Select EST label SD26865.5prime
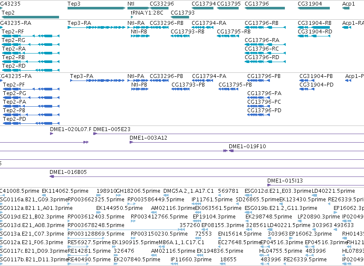 pos(257,200)
